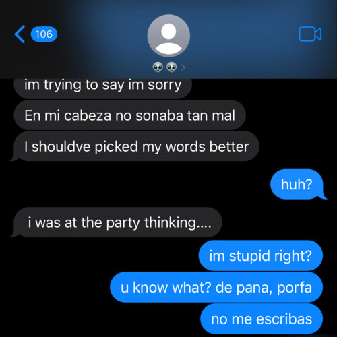This screenshot has height=337, width=337.
Task: Tap the word "porfa" in the blue bubble
Action: point(295,288)
